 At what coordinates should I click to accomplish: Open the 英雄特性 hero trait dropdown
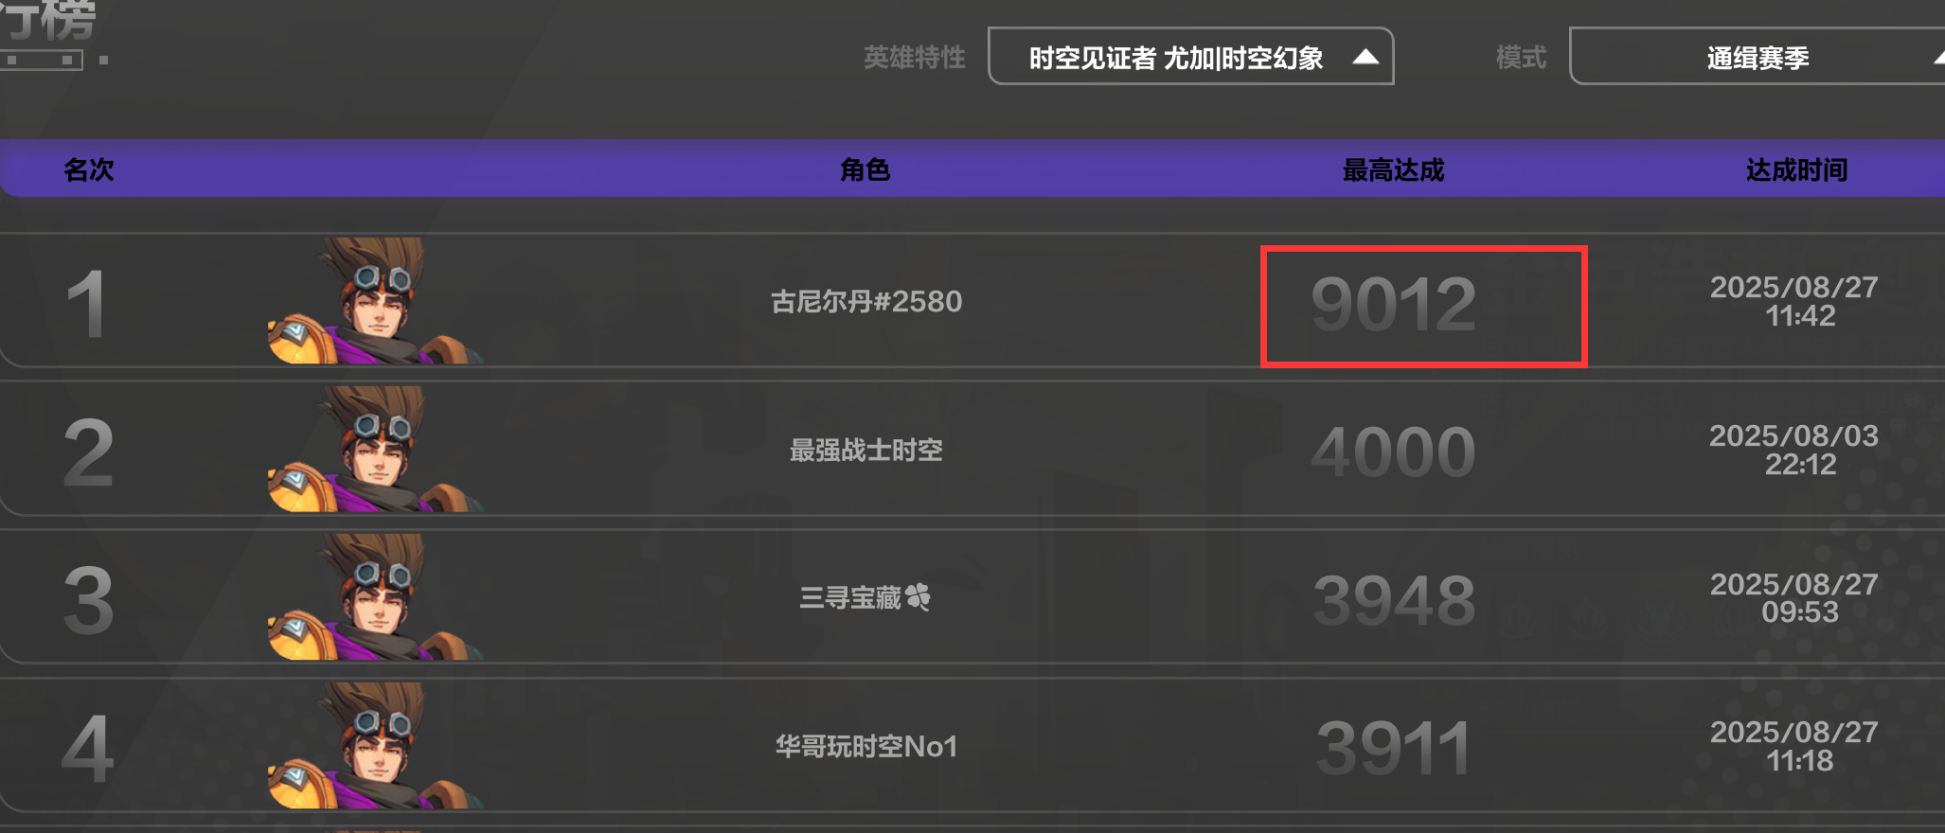coord(1190,57)
